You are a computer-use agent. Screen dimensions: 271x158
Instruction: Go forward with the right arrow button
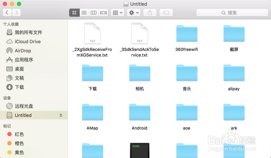[x=17, y=13]
